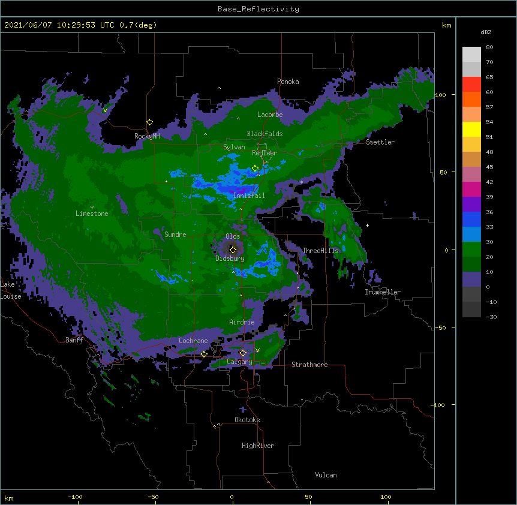
Task: Click the Stettler city label
Action: tap(380, 142)
